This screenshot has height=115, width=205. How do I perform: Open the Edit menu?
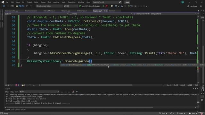[x=12, y=2]
